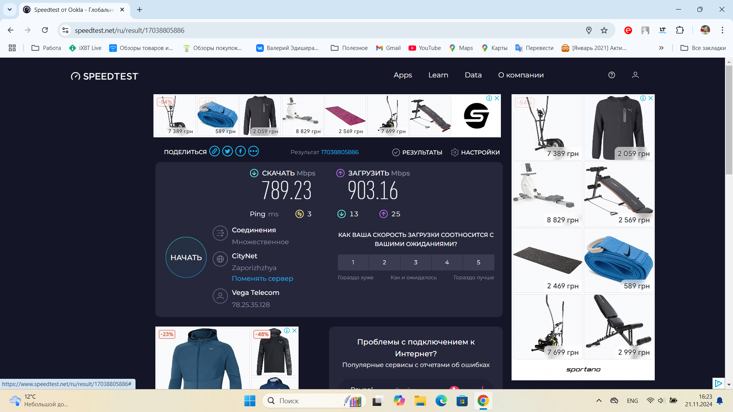733x412 pixels.
Task: Open the user account profile icon
Action: [x=635, y=75]
